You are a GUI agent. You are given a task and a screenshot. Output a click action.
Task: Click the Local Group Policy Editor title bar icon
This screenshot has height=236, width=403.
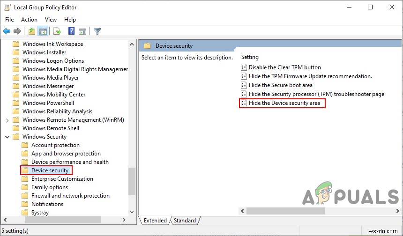(7, 7)
